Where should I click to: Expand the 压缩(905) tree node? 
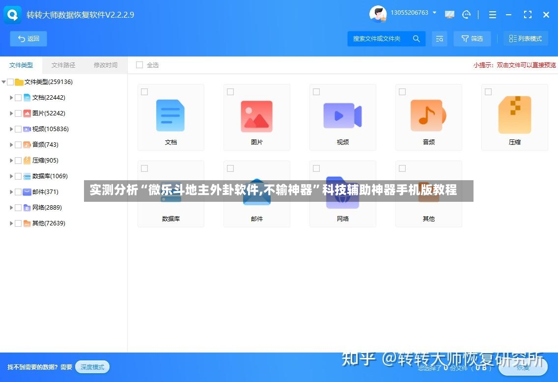(x=11, y=161)
